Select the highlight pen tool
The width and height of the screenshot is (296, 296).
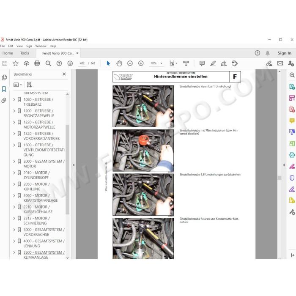pos(213,63)
